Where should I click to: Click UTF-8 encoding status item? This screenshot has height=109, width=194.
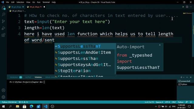pyautogui.click(x=167, y=102)
